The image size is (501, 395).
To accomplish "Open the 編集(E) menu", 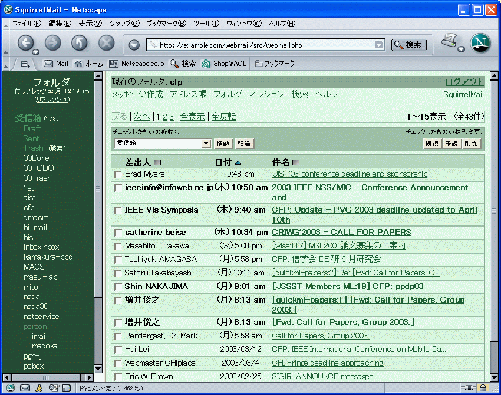I will point(60,24).
